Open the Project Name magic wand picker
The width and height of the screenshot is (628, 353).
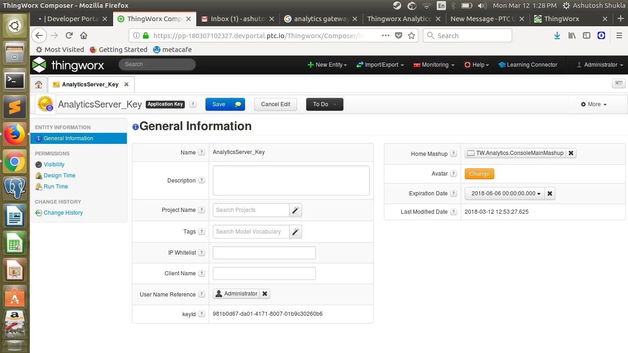coord(296,210)
